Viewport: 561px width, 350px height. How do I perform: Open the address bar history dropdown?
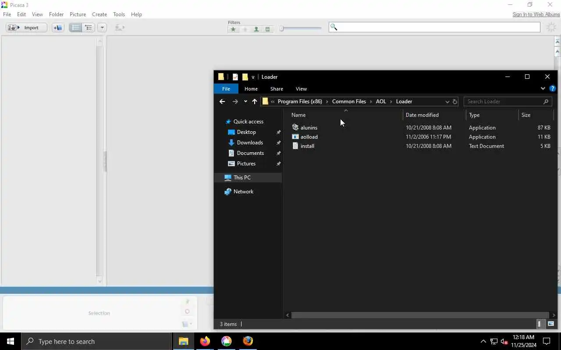pos(447,101)
